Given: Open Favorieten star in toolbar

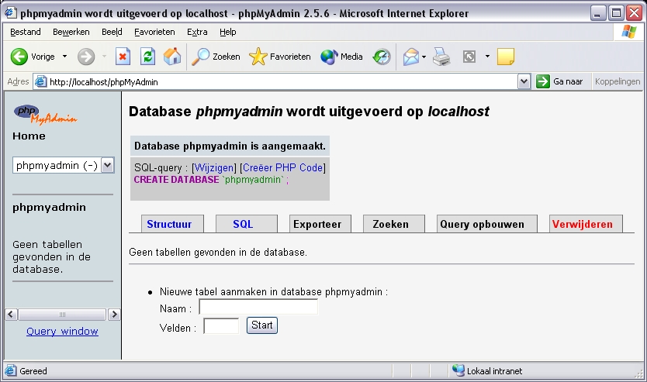Looking at the screenshot, I should click(280, 57).
